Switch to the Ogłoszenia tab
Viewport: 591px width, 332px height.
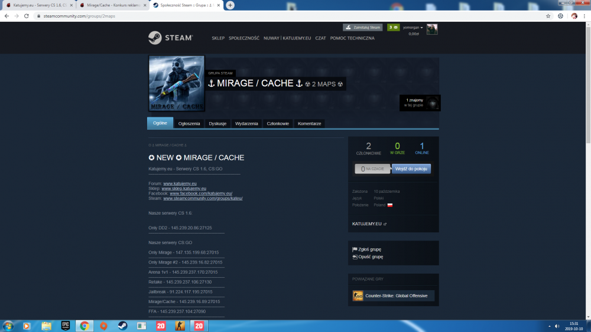click(189, 123)
